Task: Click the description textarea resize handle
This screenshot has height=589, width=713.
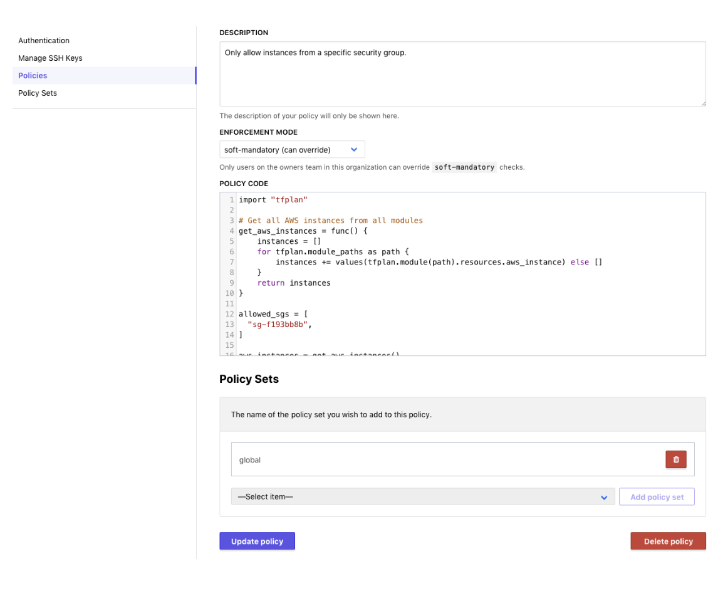Action: pos(703,103)
